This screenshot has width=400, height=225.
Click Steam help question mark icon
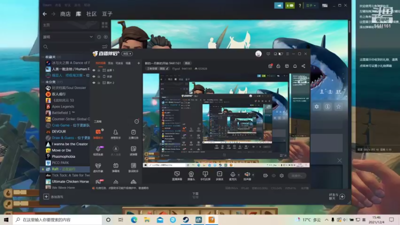click(x=299, y=5)
